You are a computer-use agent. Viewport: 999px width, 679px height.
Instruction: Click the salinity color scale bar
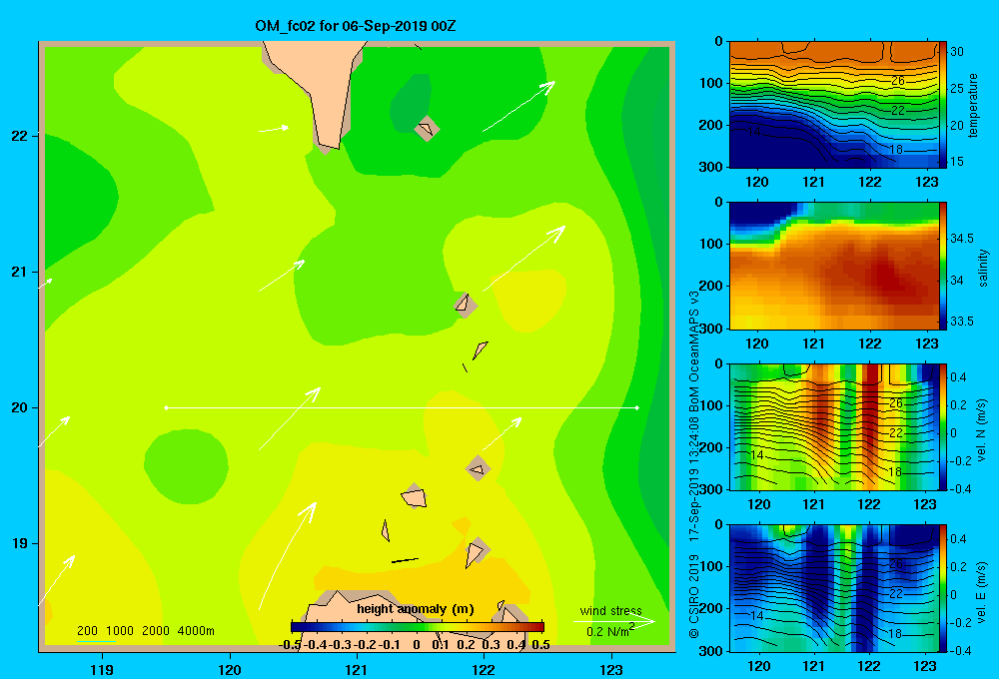click(x=943, y=266)
